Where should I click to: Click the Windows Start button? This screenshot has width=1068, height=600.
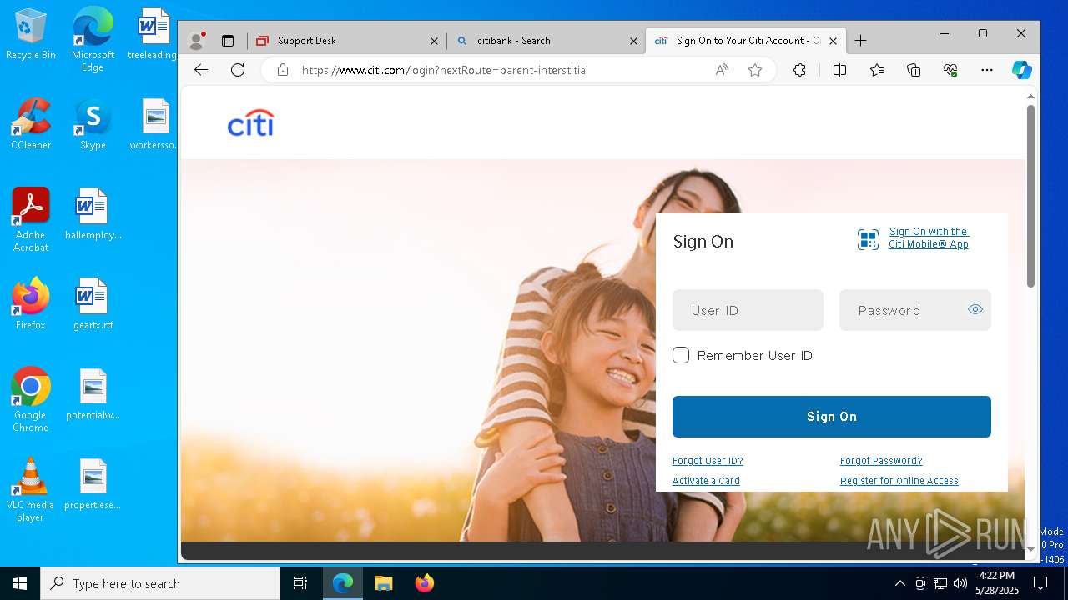pyautogui.click(x=20, y=583)
